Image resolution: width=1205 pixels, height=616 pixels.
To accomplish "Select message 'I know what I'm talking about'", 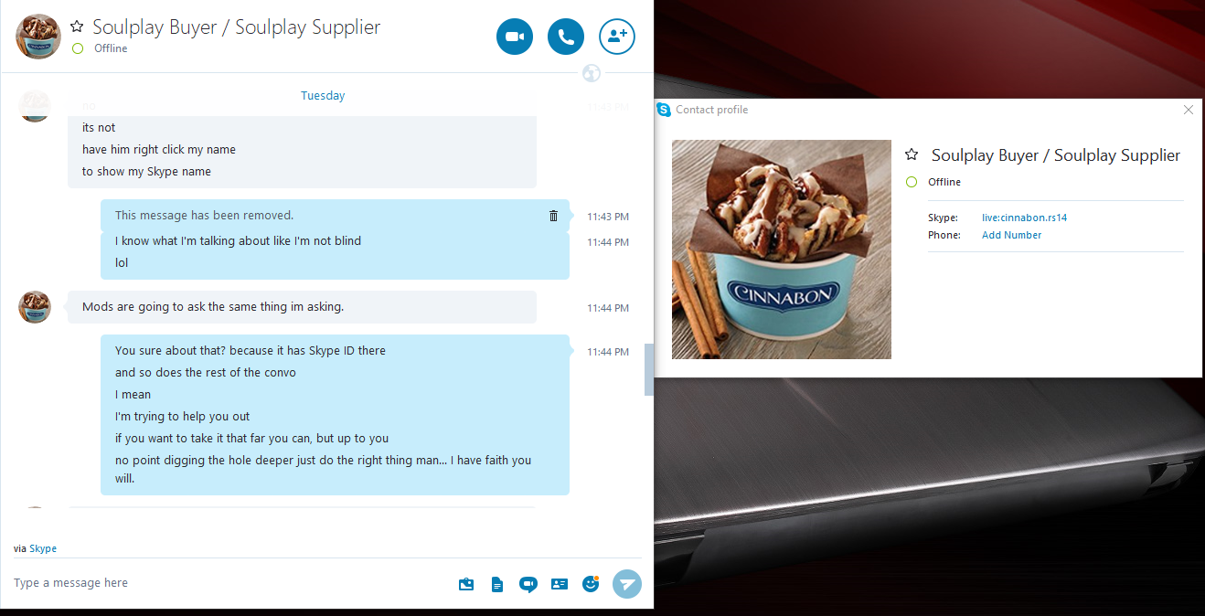I will [x=238, y=241].
